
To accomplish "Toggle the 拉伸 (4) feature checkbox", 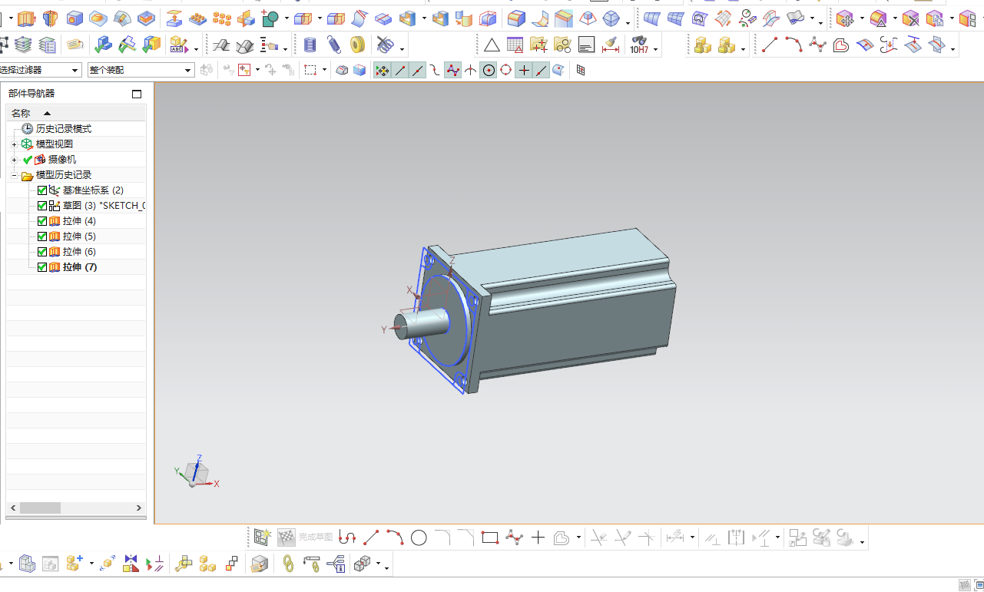I will (42, 221).
